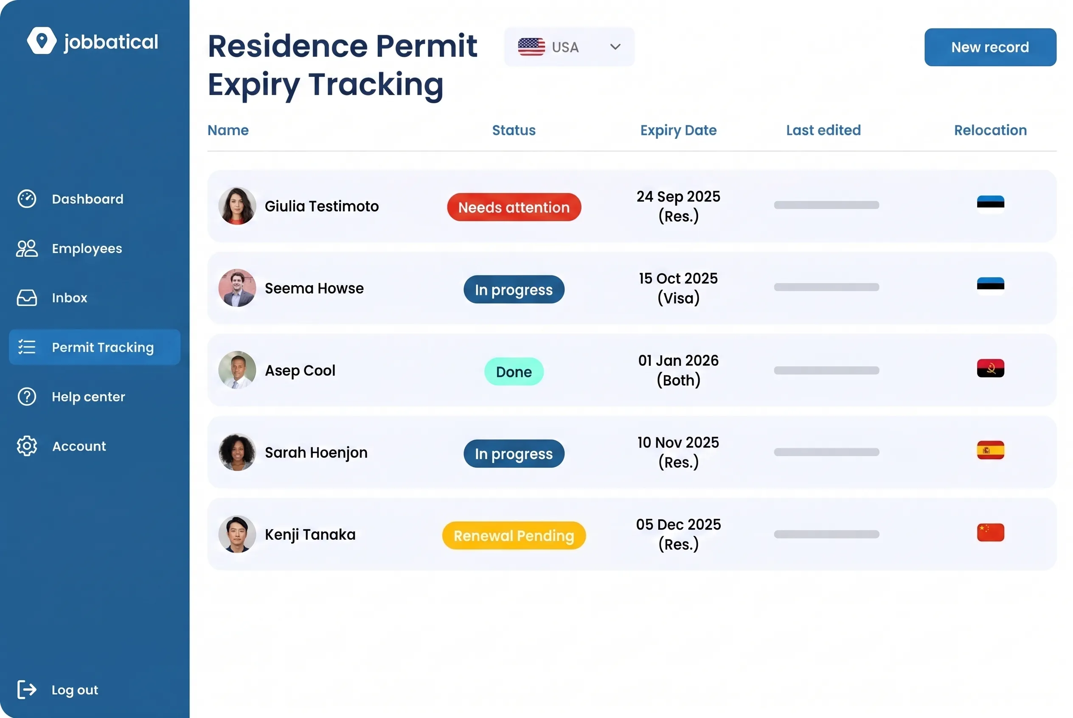The width and height of the screenshot is (1073, 718).
Task: Click the Help center question mark icon
Action: click(27, 396)
